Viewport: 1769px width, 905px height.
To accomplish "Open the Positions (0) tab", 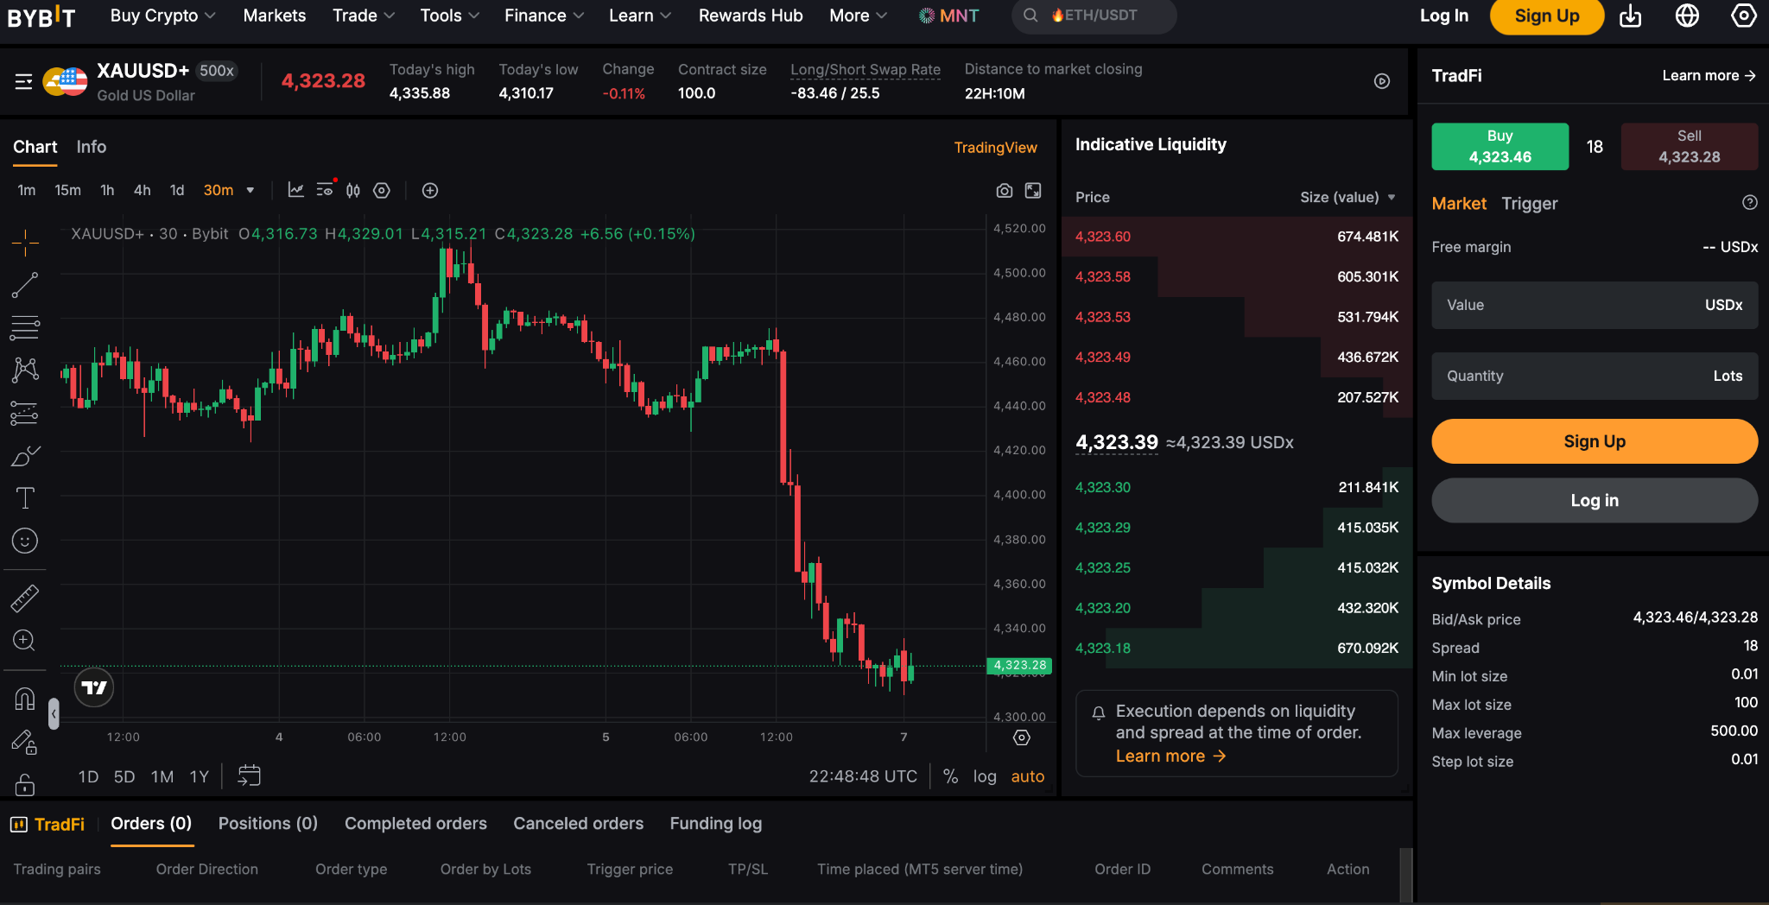I will pyautogui.click(x=268, y=824).
